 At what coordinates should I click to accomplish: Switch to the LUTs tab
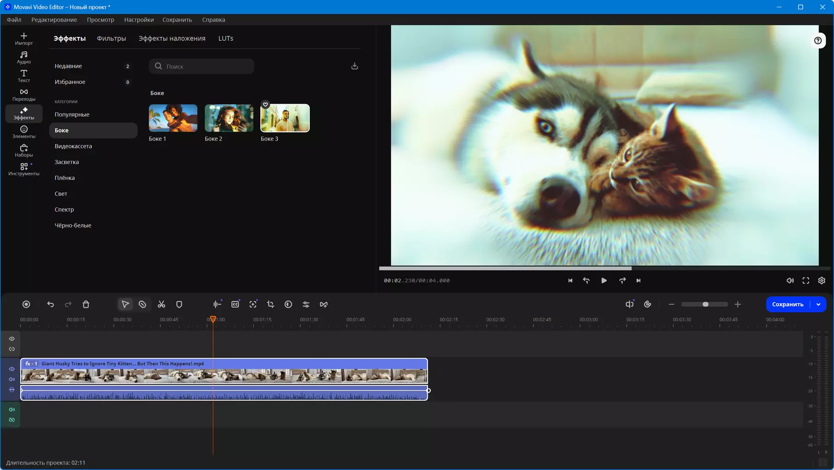tap(225, 38)
